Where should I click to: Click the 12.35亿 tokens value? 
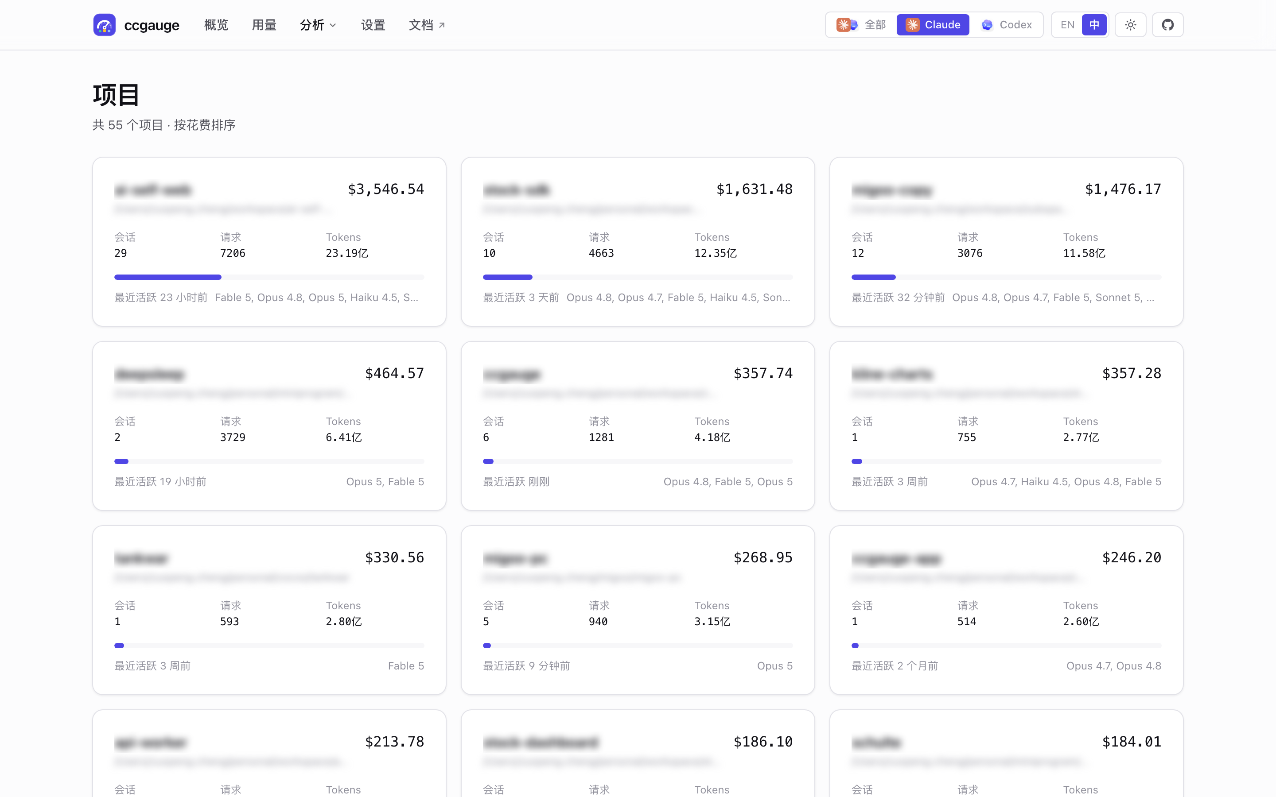click(716, 253)
